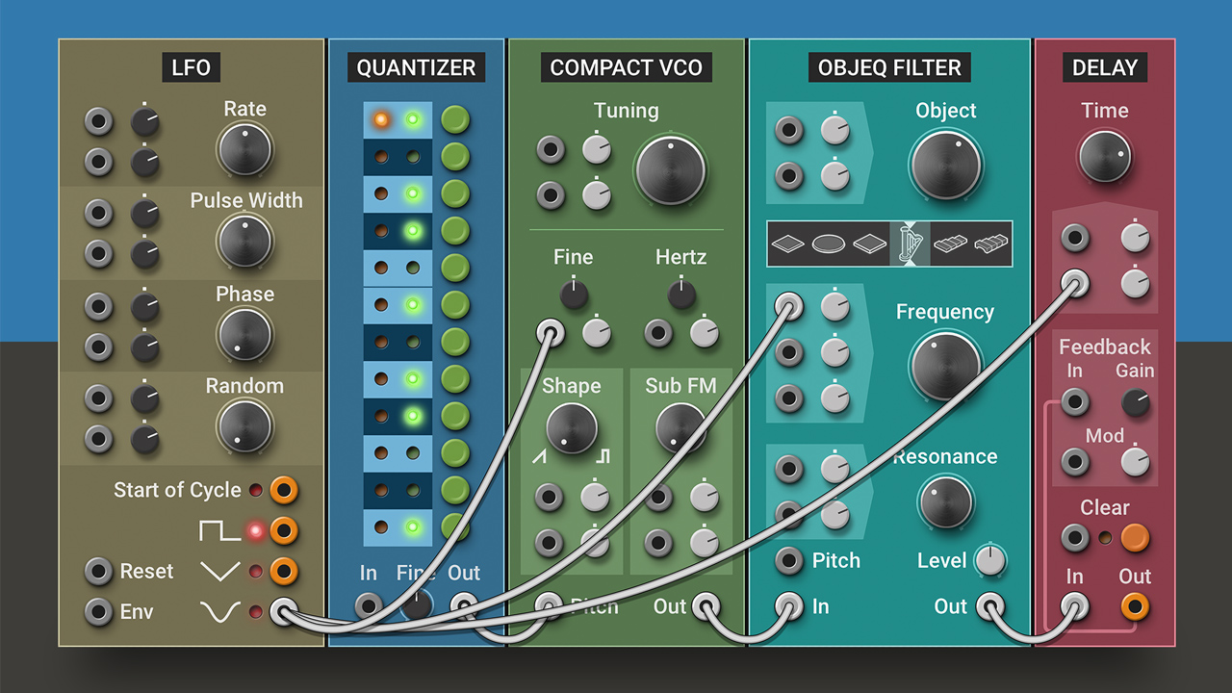Click the Start of Cycle output jack
Viewport: 1232px width, 693px height.
pyautogui.click(x=283, y=490)
